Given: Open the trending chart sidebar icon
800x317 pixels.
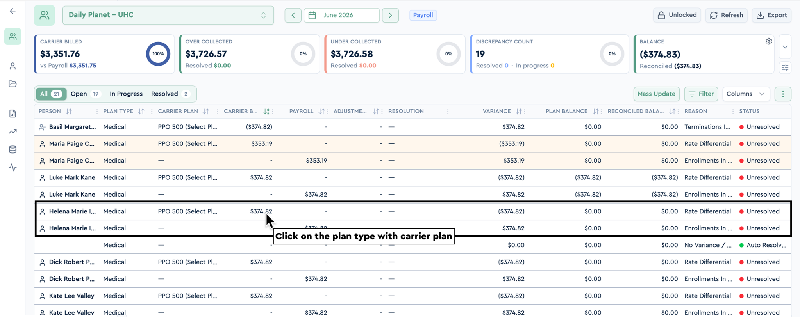Looking at the screenshot, I should [x=12, y=132].
